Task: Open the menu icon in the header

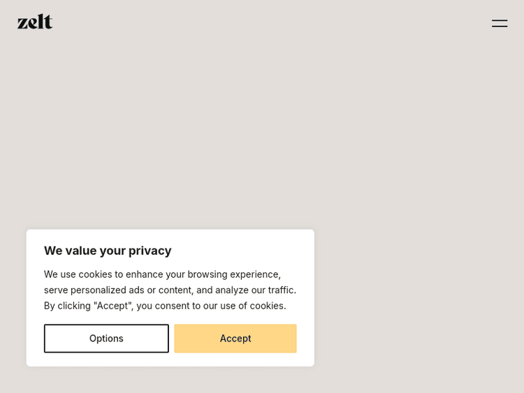Action: click(500, 23)
